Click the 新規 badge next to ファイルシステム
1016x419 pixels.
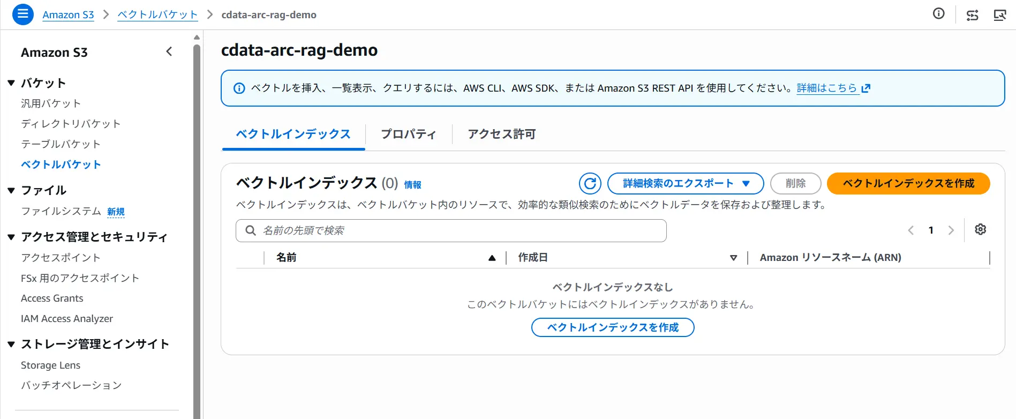tap(116, 212)
